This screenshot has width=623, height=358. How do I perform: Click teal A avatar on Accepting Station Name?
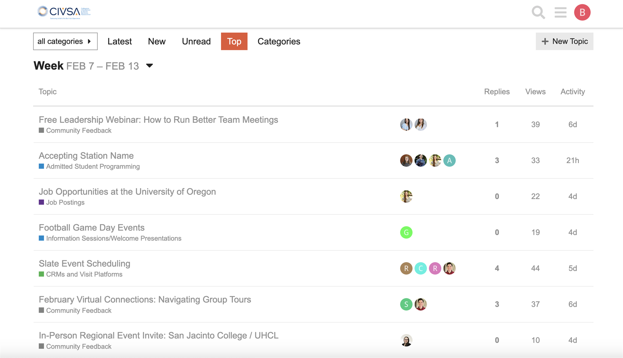click(x=449, y=161)
